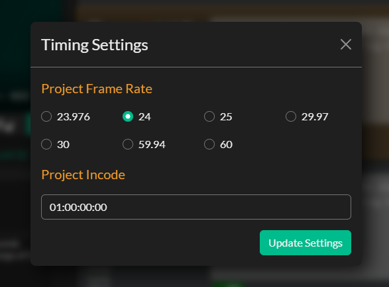Click the "59.94" label text
The image size is (389, 287).
152,144
